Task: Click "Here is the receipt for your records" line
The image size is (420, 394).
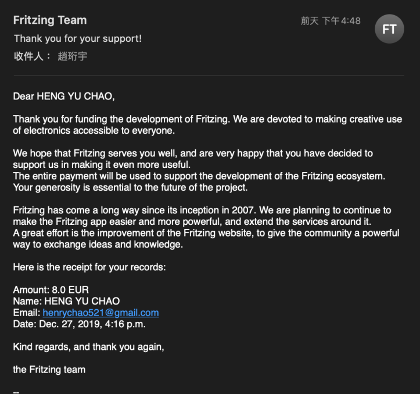Action: click(89, 267)
